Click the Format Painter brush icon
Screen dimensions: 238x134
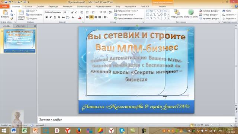[12, 19]
